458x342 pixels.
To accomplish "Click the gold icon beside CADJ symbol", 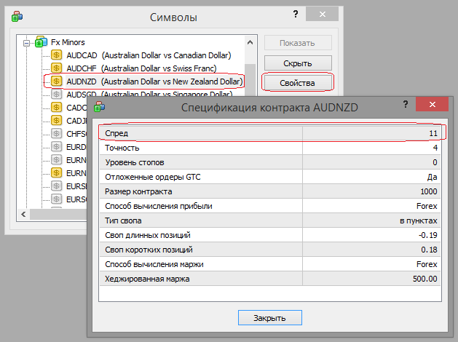I will 56,120.
